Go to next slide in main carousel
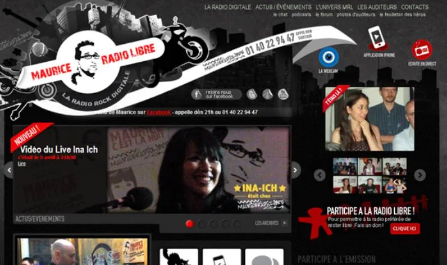Screen dimensions: 447x265 (295, 170)
